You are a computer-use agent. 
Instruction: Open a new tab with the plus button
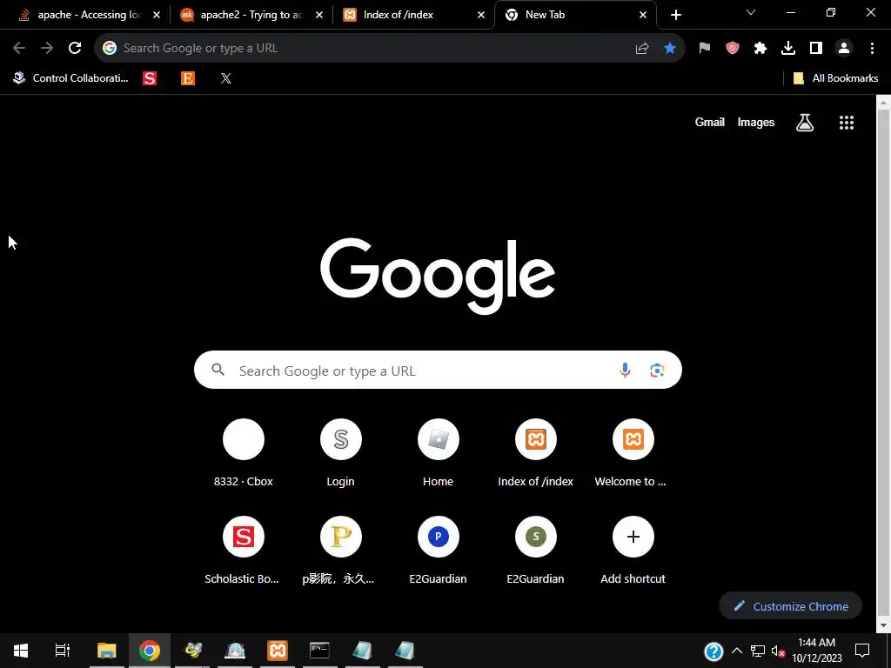click(x=675, y=15)
